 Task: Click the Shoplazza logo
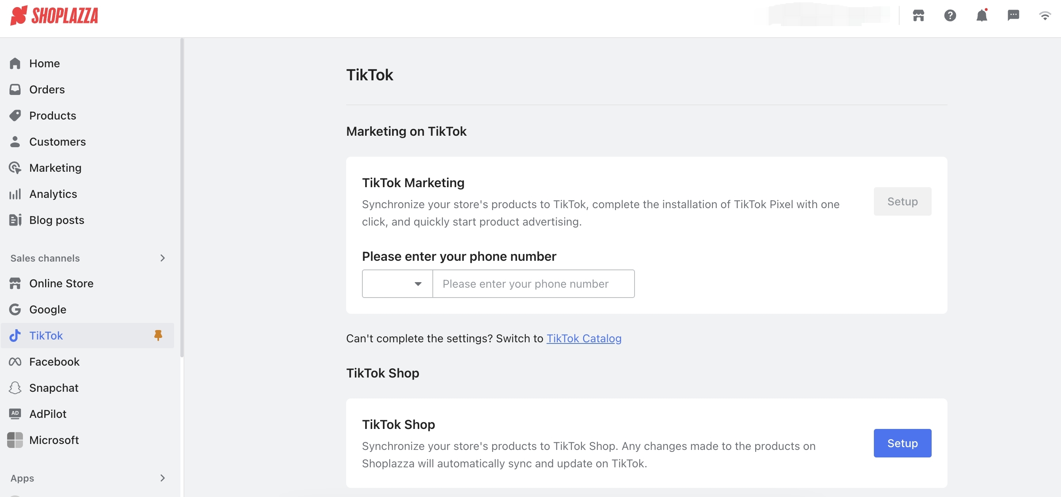coord(54,16)
